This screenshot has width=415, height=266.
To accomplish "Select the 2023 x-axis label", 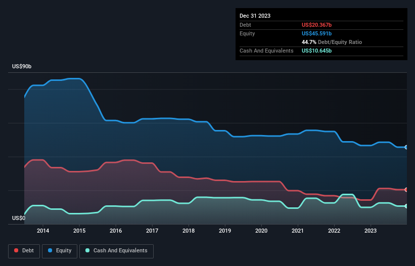I will click(371, 231).
